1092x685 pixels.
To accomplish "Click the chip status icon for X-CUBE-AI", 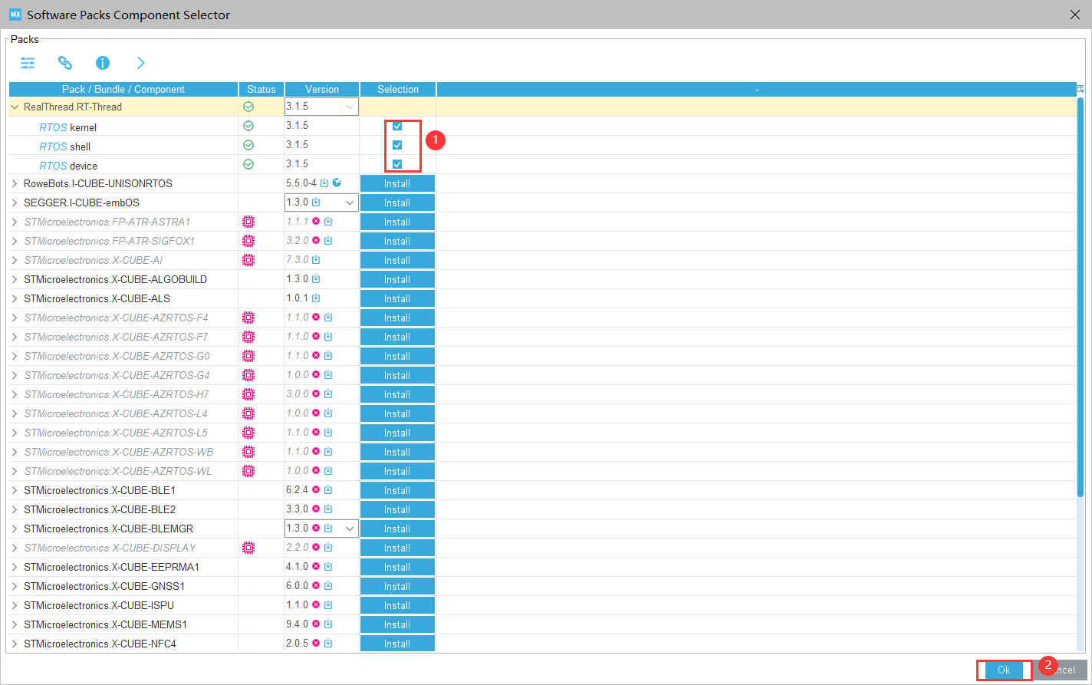I will point(248,260).
